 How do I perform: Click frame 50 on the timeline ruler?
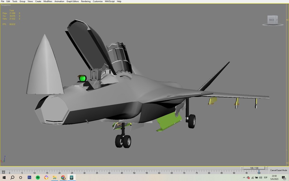click(134, 172)
